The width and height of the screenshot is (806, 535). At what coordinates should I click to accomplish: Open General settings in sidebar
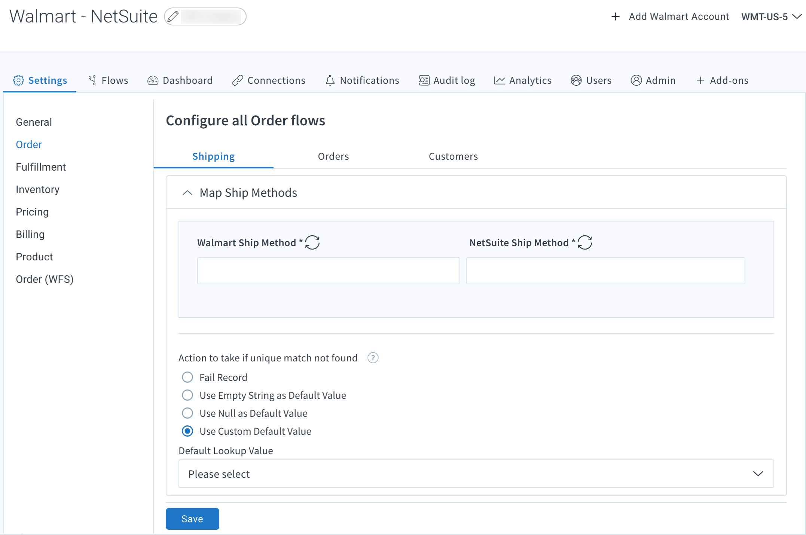(x=34, y=122)
